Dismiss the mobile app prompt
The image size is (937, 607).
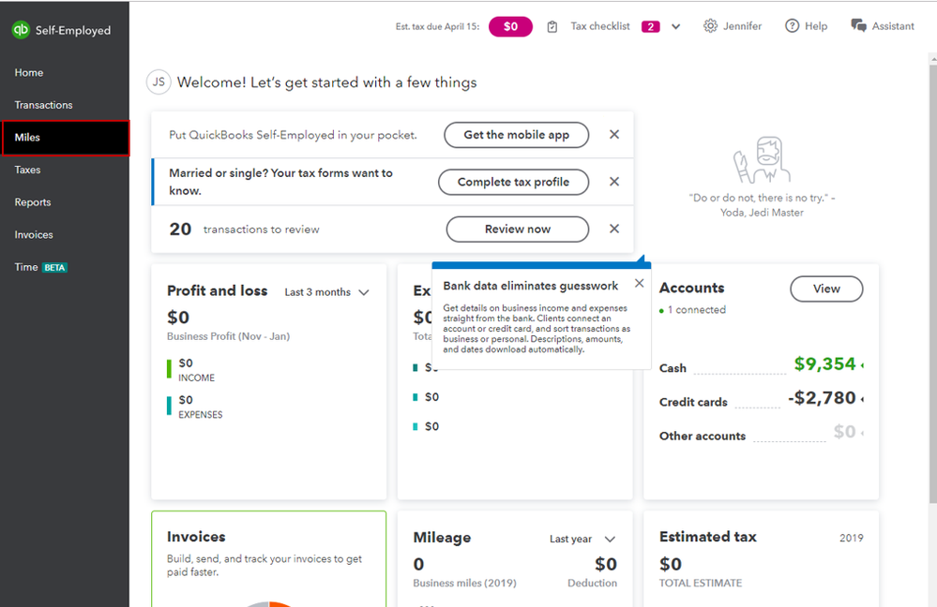(614, 135)
